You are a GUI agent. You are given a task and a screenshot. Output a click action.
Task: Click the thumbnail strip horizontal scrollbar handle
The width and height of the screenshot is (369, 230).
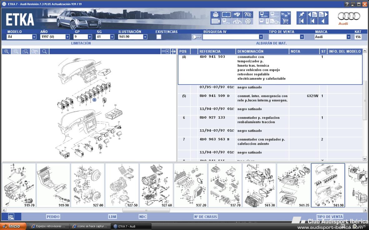pyautogui.click(x=146, y=210)
